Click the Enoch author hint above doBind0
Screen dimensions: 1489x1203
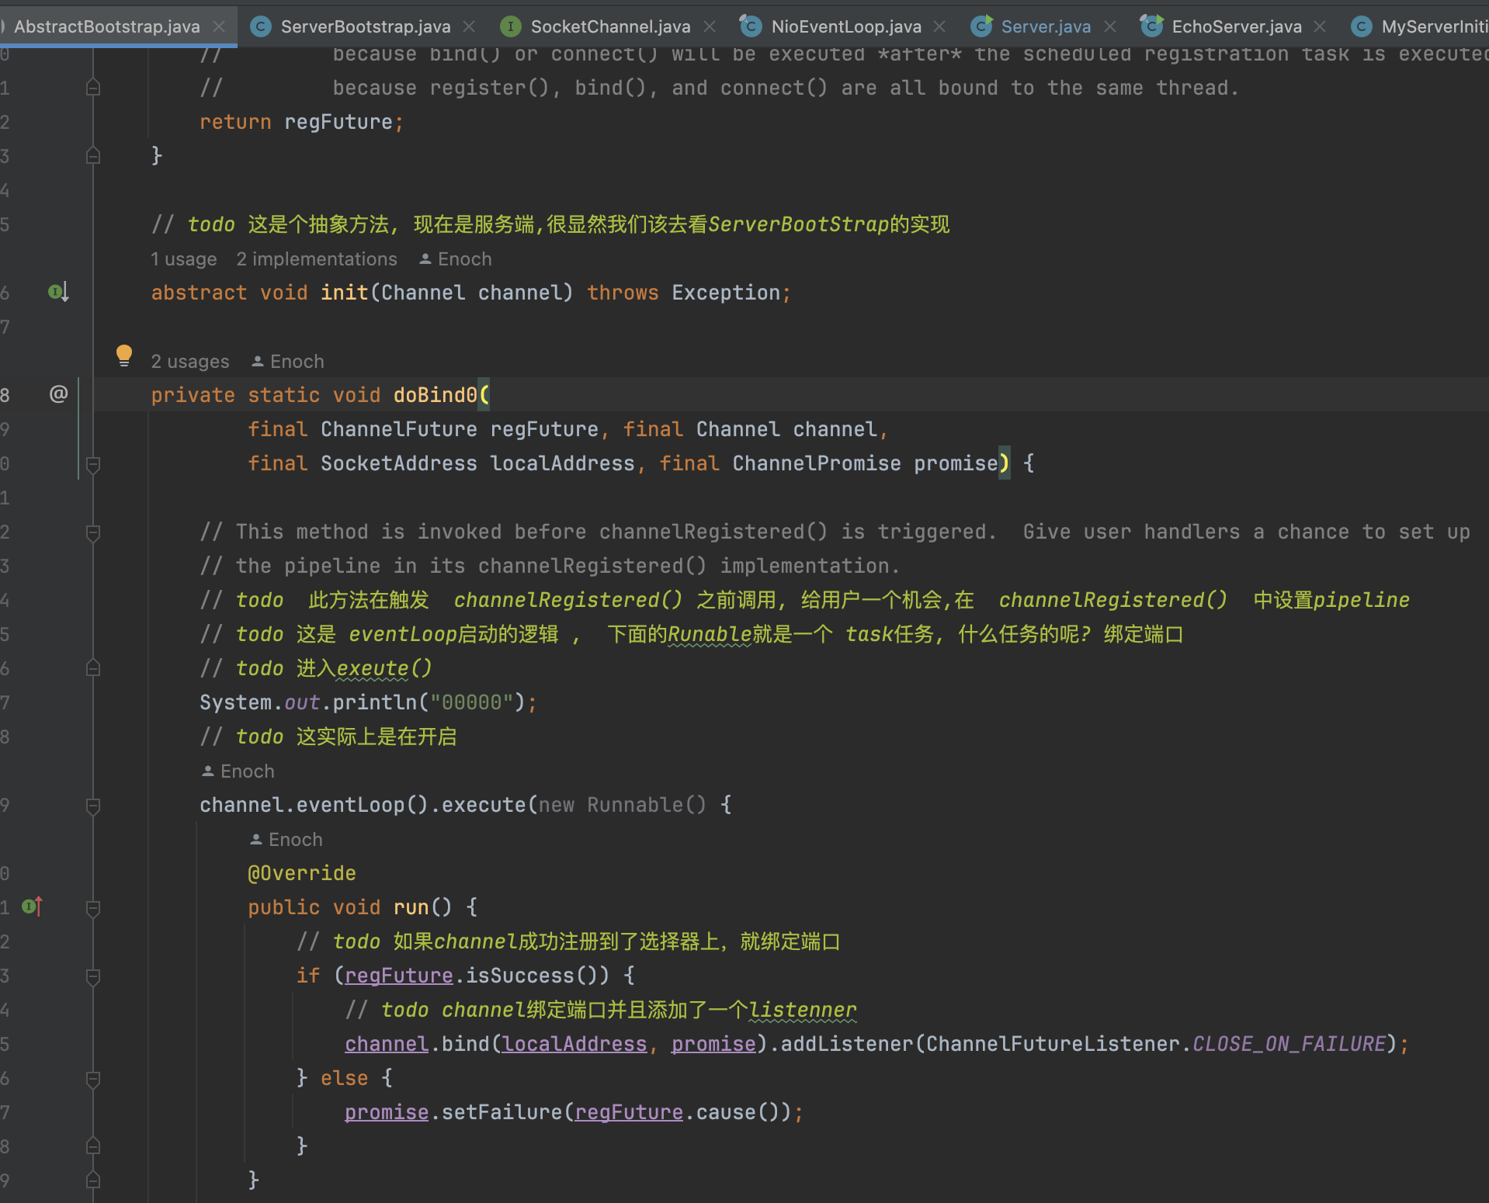pyautogui.click(x=297, y=362)
